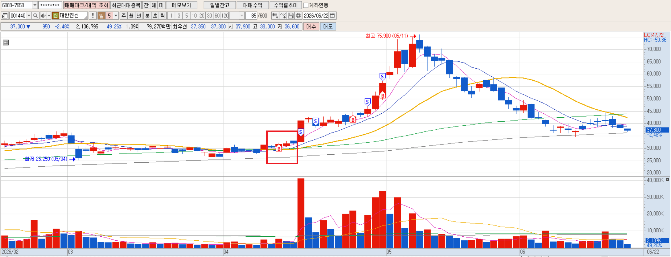Toggle the 계좌연동 checkbox
Image resolution: width=671 pixels, height=257 pixels.
tap(306, 5)
